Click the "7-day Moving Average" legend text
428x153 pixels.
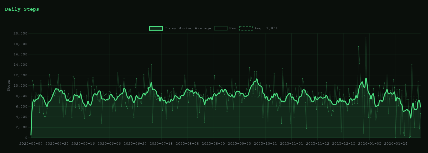tap(187, 28)
